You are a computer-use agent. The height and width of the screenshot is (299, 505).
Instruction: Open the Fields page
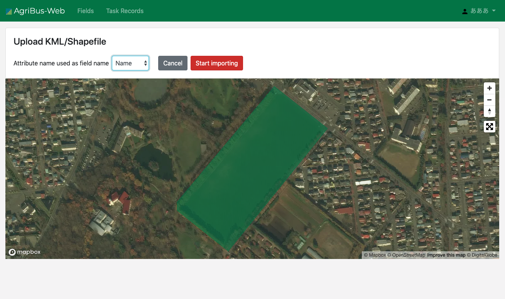tap(85, 11)
